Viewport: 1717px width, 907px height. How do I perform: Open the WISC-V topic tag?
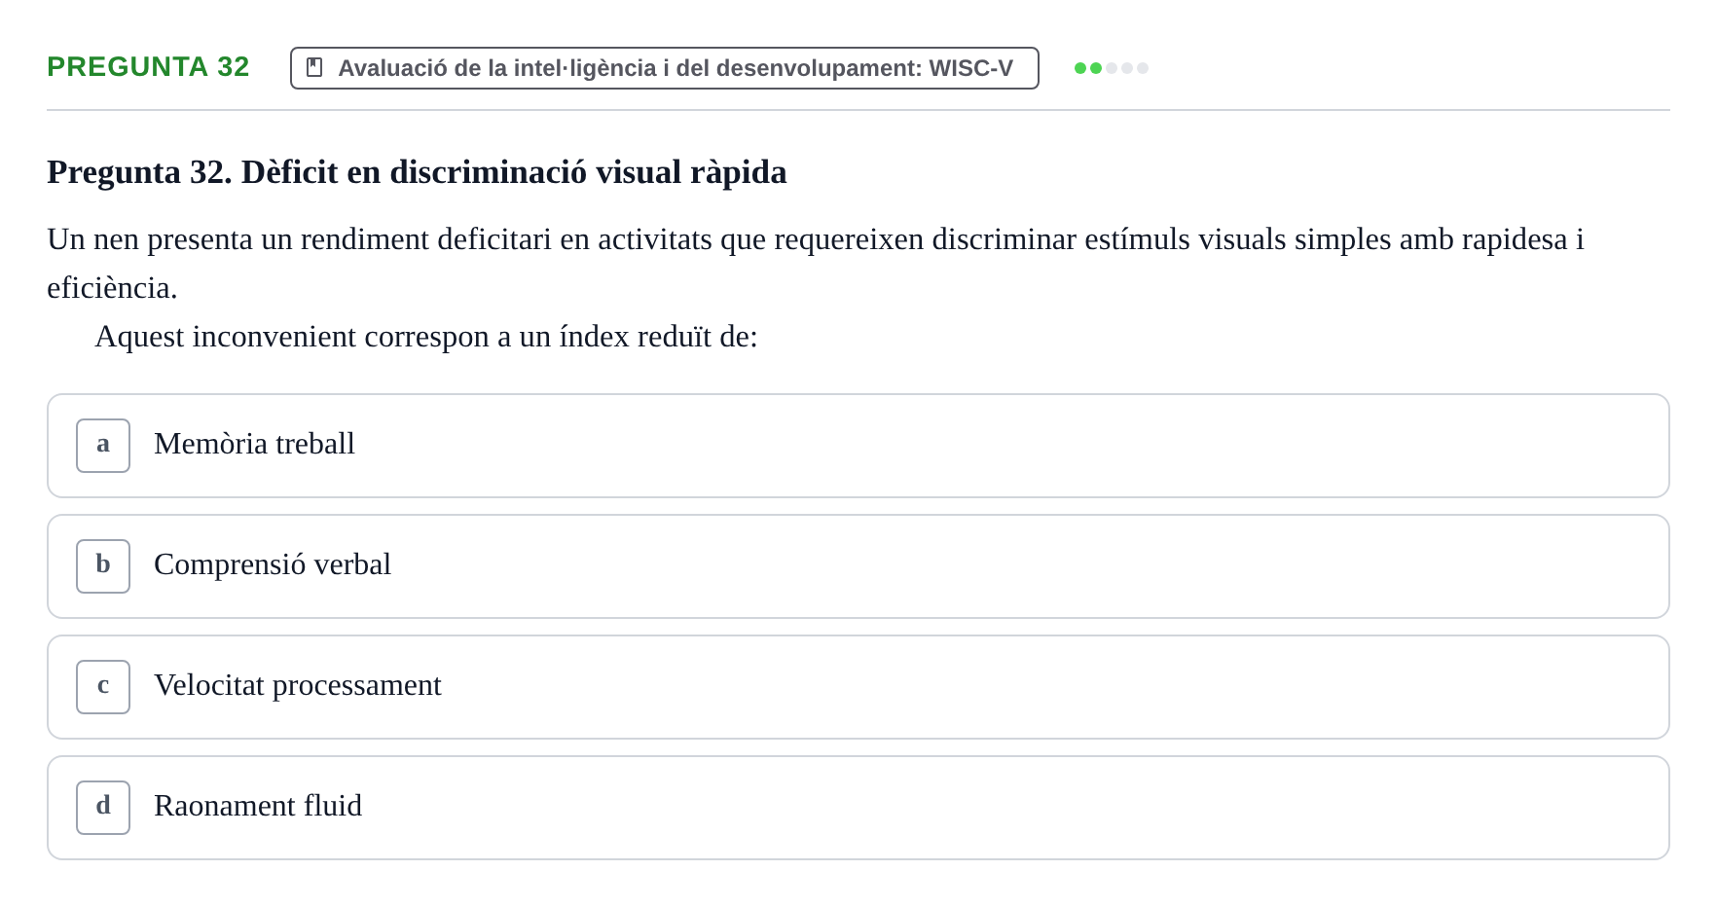tap(665, 68)
